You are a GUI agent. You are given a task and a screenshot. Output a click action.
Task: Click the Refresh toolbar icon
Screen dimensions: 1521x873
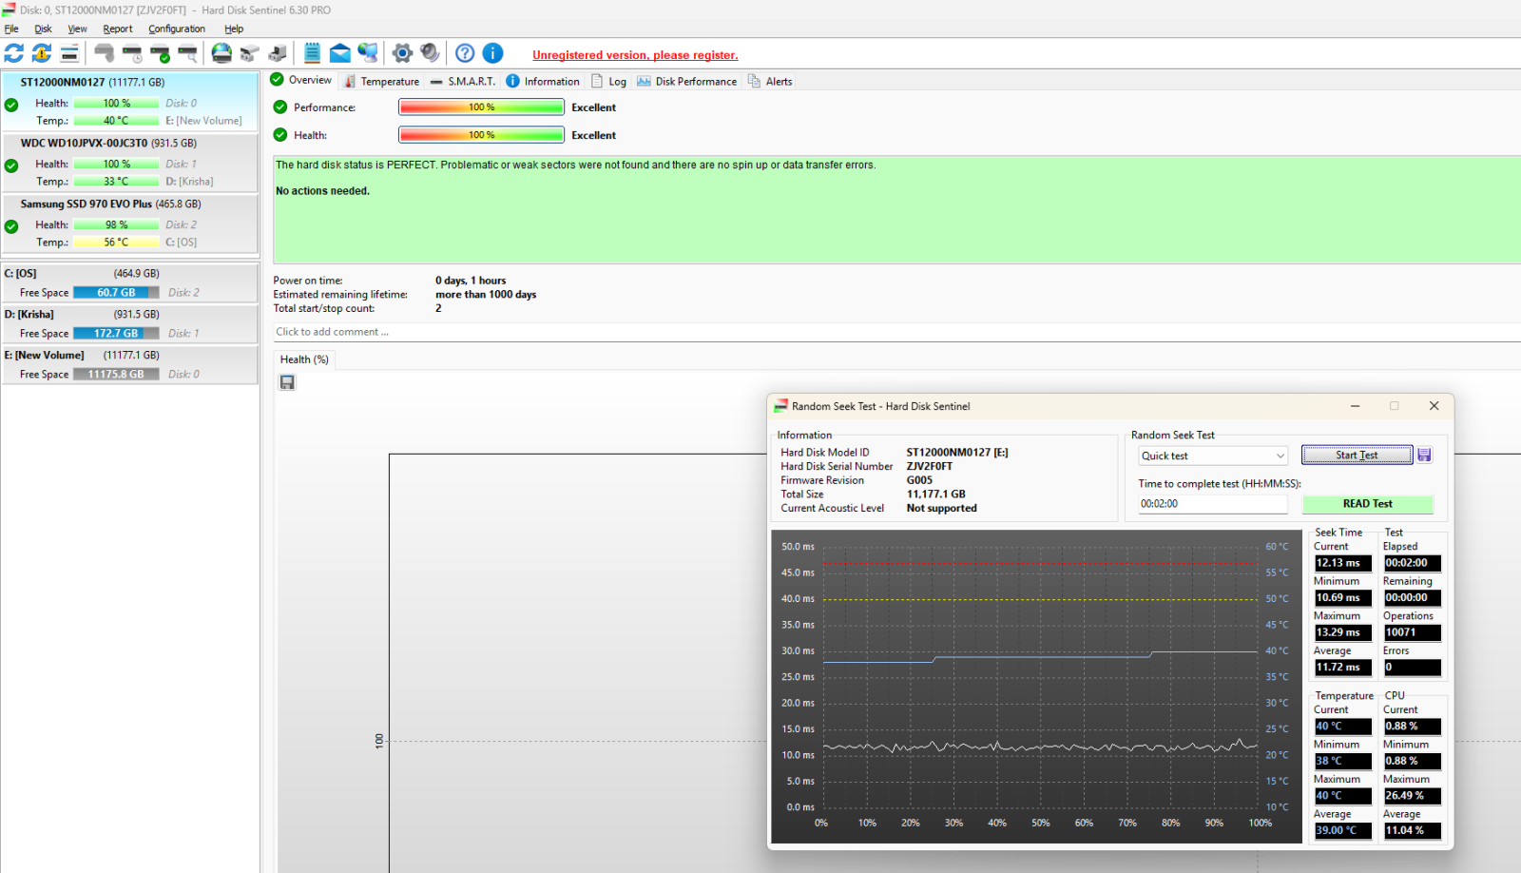14,53
